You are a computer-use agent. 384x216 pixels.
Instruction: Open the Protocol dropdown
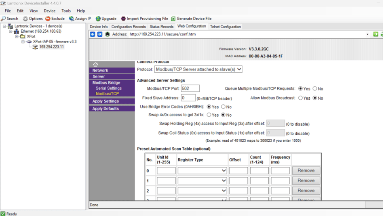point(198,69)
